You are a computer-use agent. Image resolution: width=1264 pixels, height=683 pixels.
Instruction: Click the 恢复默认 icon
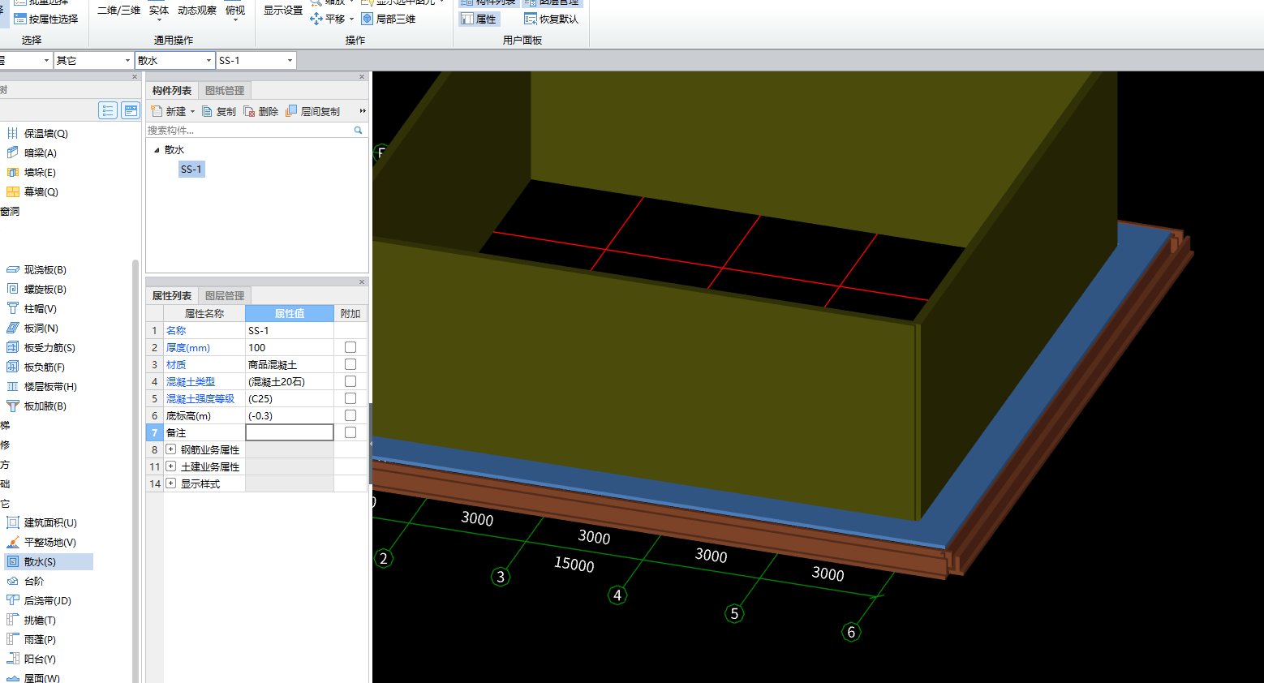pos(531,19)
